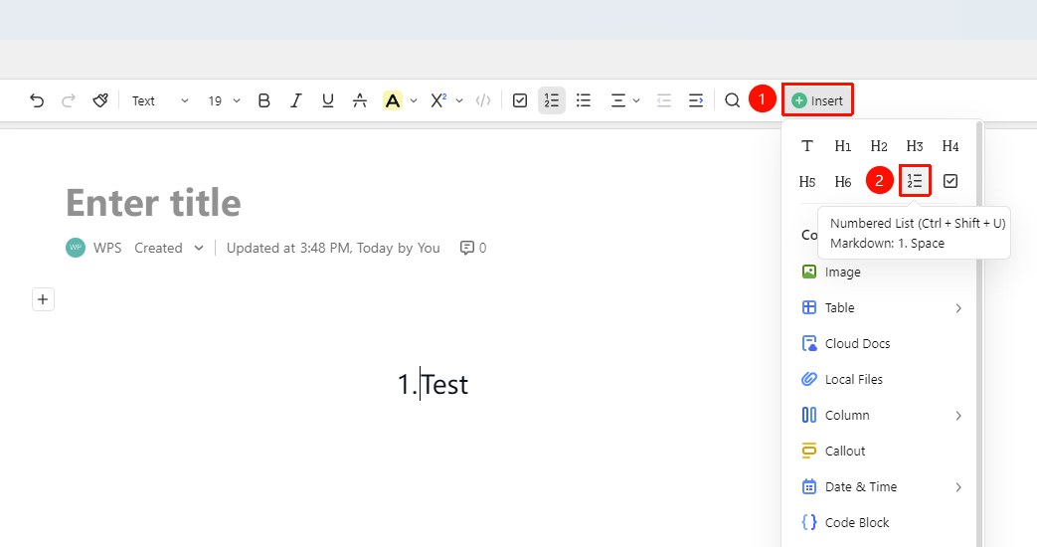Decrease indent of the list
This screenshot has height=547, width=1037.
664,100
